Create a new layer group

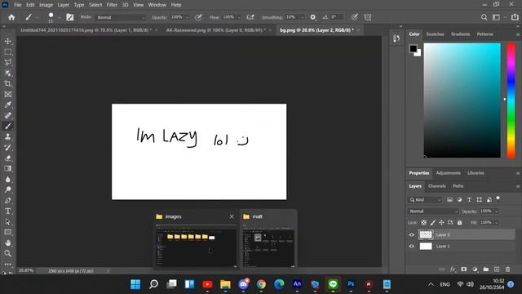click(x=486, y=269)
